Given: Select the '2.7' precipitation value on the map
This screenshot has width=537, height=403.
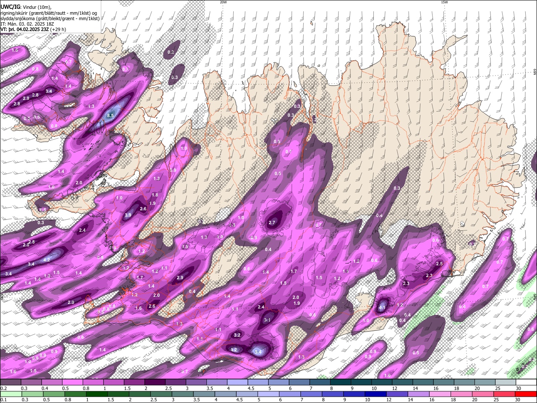Looking at the screenshot, I should coord(271,222).
